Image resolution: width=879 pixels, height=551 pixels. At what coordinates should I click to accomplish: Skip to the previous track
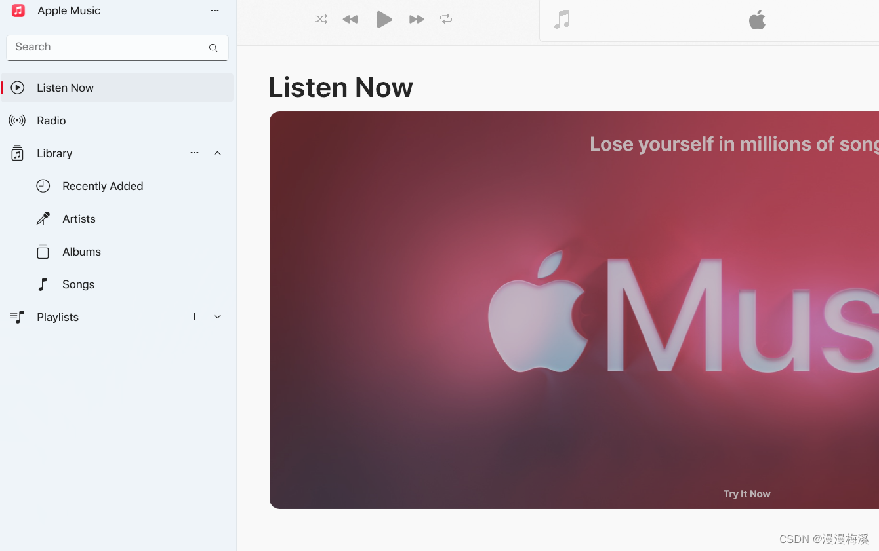pos(350,20)
